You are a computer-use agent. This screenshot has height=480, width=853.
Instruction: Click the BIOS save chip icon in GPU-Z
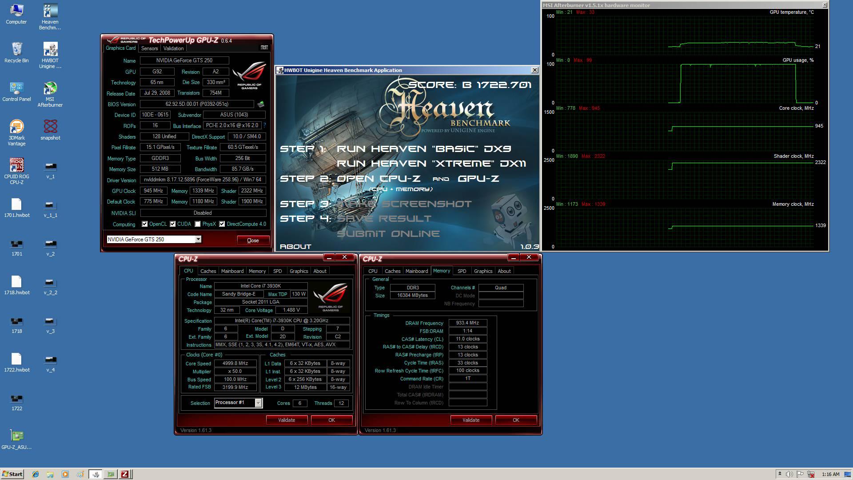click(x=261, y=104)
